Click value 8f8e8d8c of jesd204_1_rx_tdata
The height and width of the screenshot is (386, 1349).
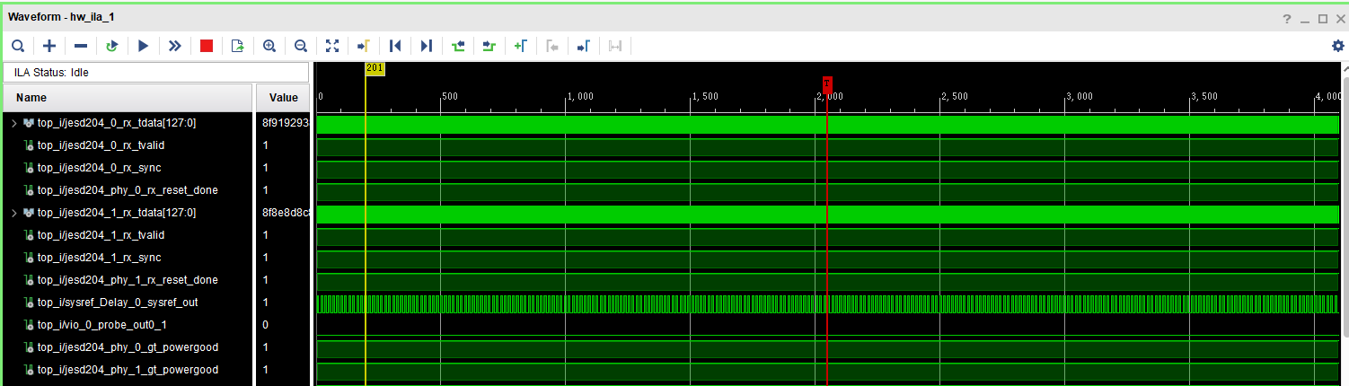286,213
